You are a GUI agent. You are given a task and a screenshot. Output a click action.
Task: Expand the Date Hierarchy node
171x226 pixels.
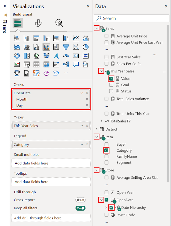click(106, 207)
